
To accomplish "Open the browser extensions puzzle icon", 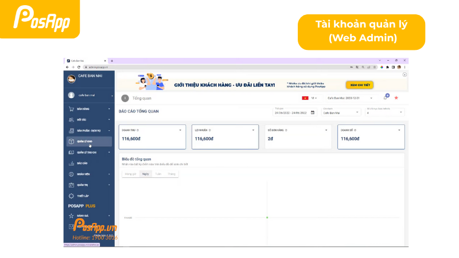I will pos(387,67).
